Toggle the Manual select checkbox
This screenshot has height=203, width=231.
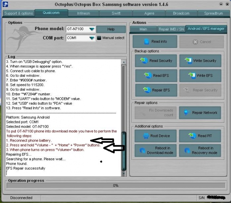tap(99, 38)
